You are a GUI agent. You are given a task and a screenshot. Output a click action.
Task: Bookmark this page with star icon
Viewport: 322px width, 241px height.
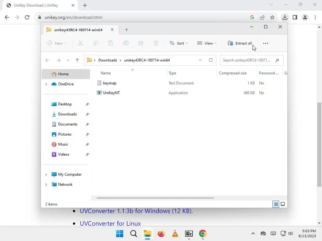[272, 17]
